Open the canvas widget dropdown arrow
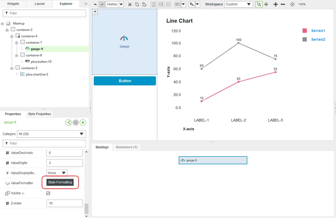 tap(95, 11)
